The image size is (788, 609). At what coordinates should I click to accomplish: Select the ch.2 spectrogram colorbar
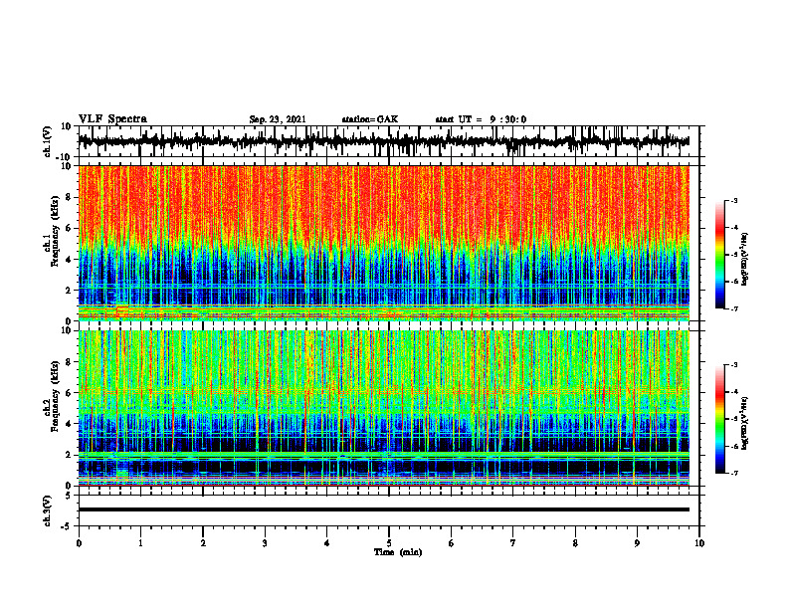click(x=719, y=419)
